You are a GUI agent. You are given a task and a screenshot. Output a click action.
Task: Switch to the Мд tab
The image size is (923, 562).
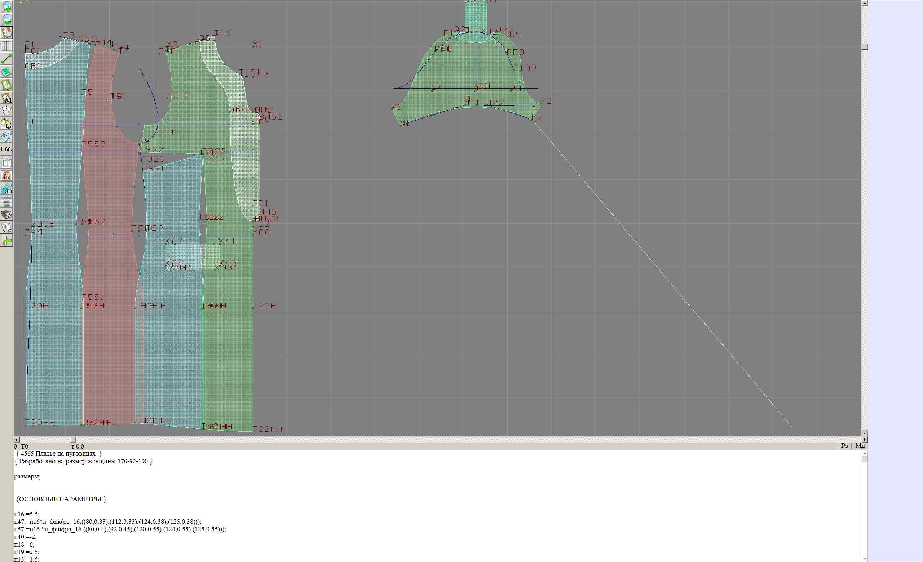[x=860, y=446]
